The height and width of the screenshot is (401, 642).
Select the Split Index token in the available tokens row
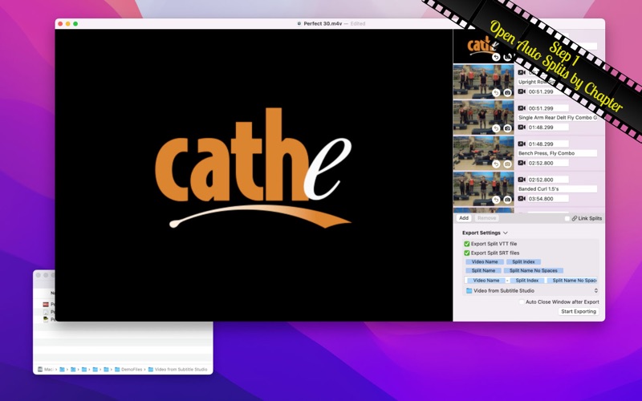(524, 262)
